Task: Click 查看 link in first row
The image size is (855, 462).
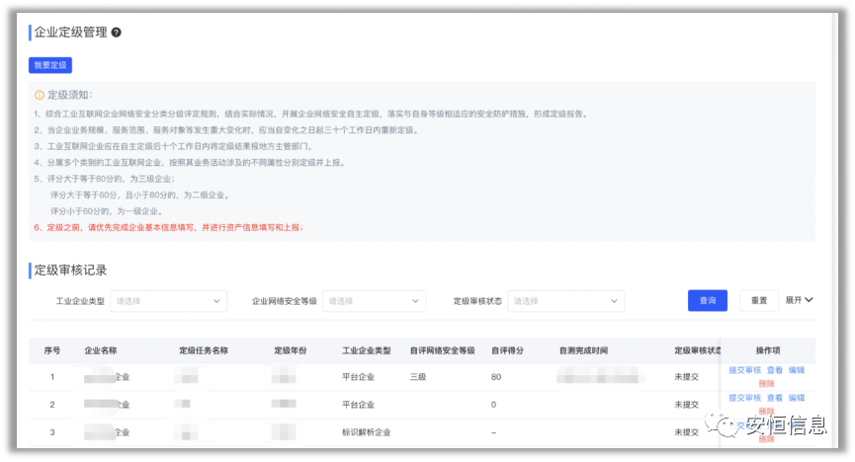Action: tap(775, 370)
